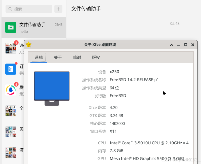This screenshot has height=164, width=201.
Task: Click the 发行版 FreeBSD value
Action: click(118, 96)
